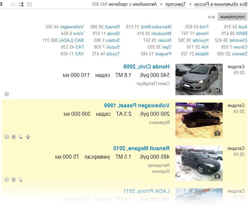Image resolution: width=250 pixels, height=211 pixels.
Task: Open Volkswagen Passat photo thumbnail
Action: pos(199,120)
